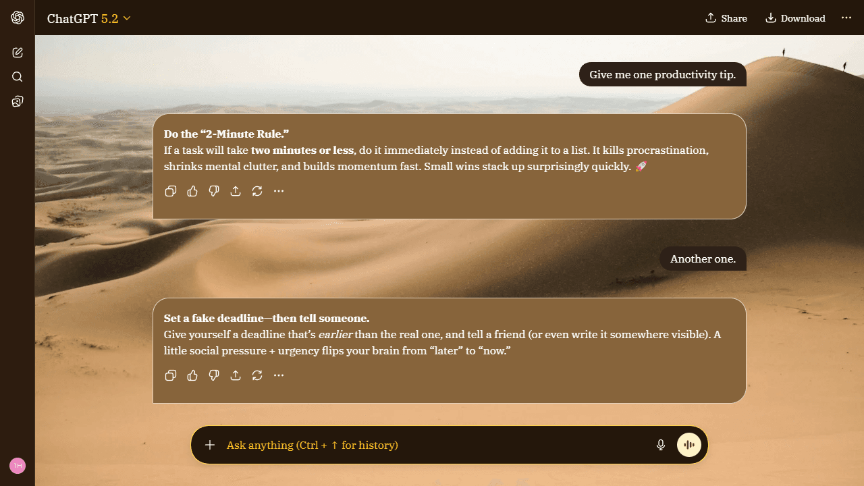Thumbs up the 2-Minute Rule response
The image size is (864, 486).
coord(192,191)
